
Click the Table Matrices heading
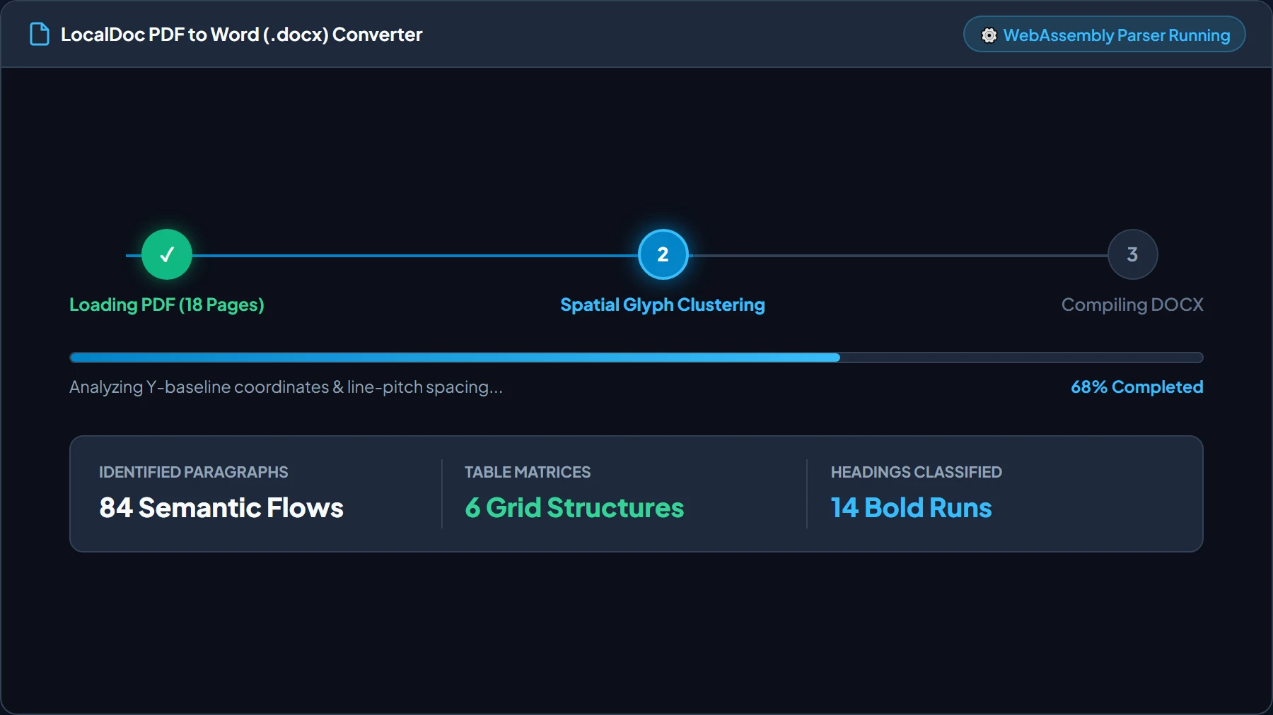[x=528, y=472]
